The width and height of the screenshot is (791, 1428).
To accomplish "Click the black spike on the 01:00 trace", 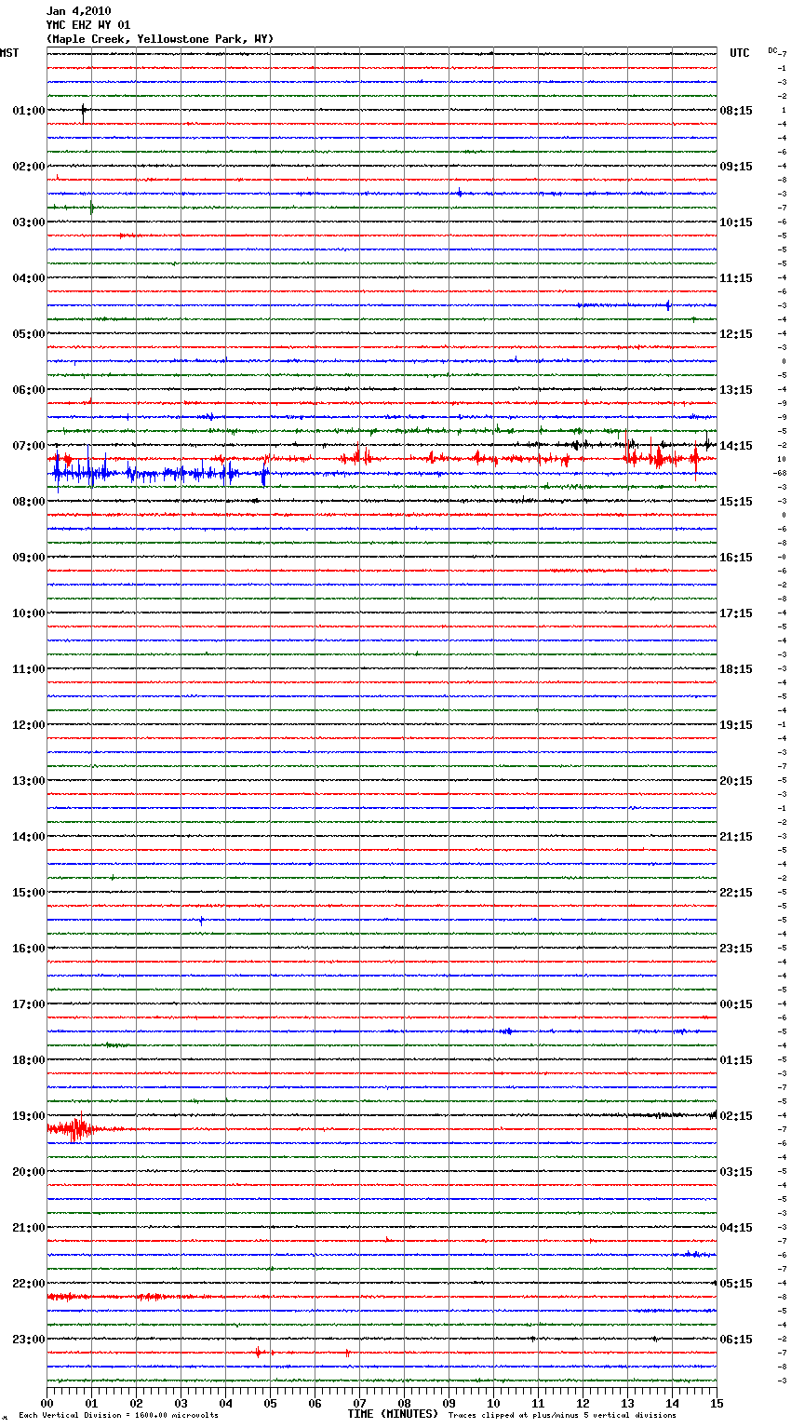I will [x=84, y=111].
